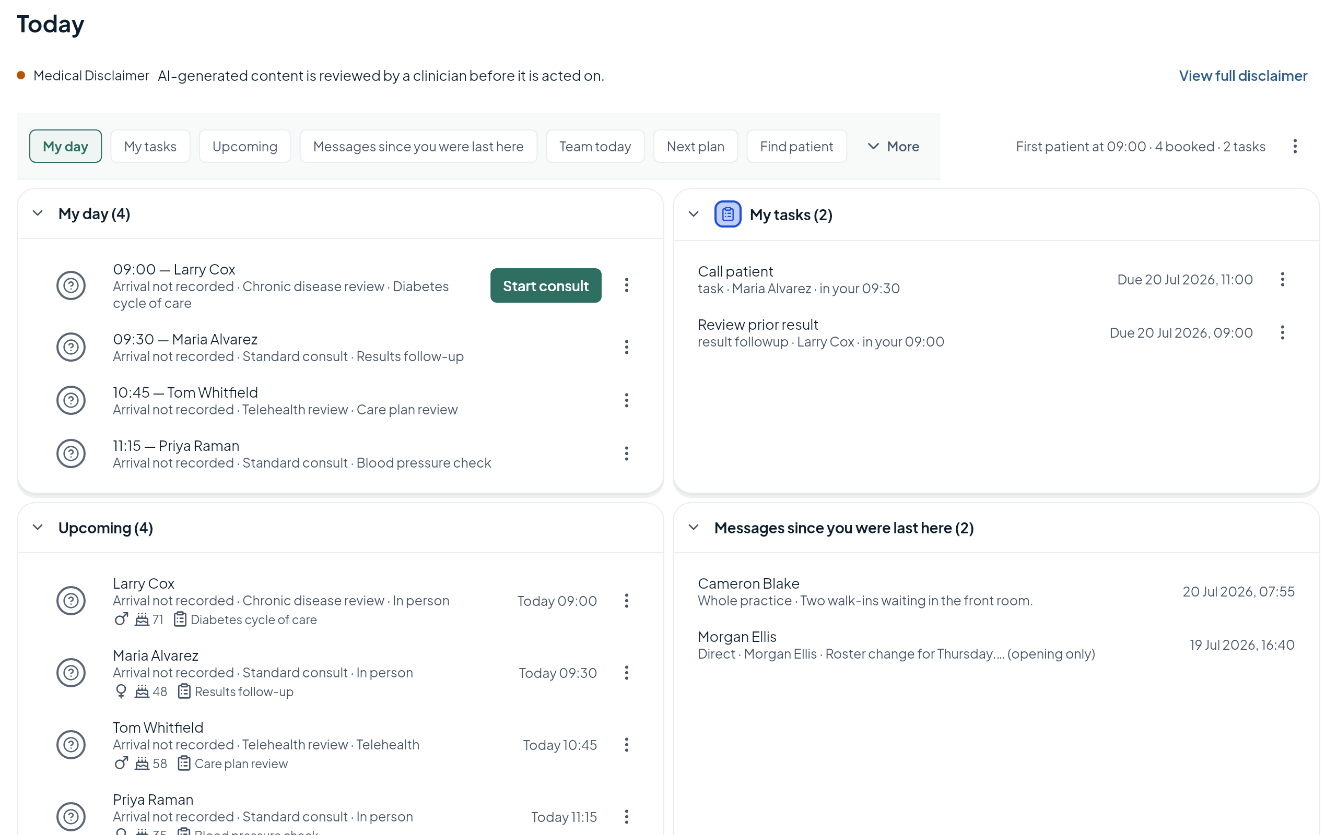Screen dimensions: 1337x835
Task: Start consult for Larry Cox
Action: pos(545,285)
